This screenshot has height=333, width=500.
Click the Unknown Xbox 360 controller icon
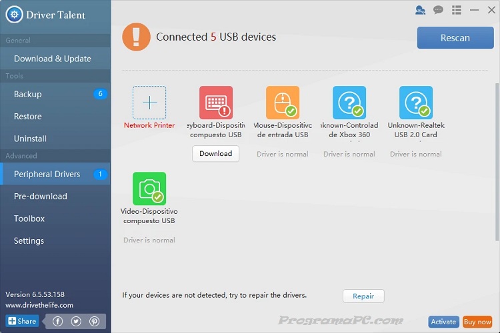pos(349,103)
